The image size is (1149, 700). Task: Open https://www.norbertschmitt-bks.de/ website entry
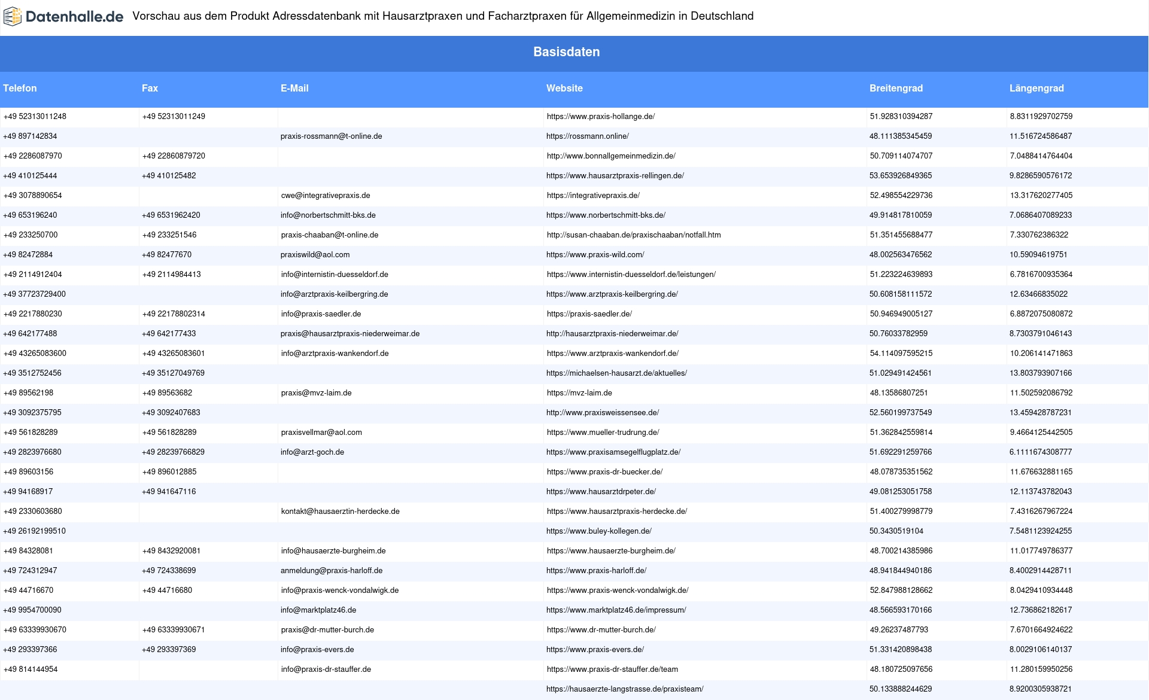click(606, 215)
